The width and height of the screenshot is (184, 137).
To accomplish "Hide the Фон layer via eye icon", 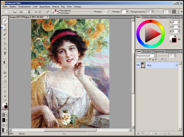I will [138, 65].
